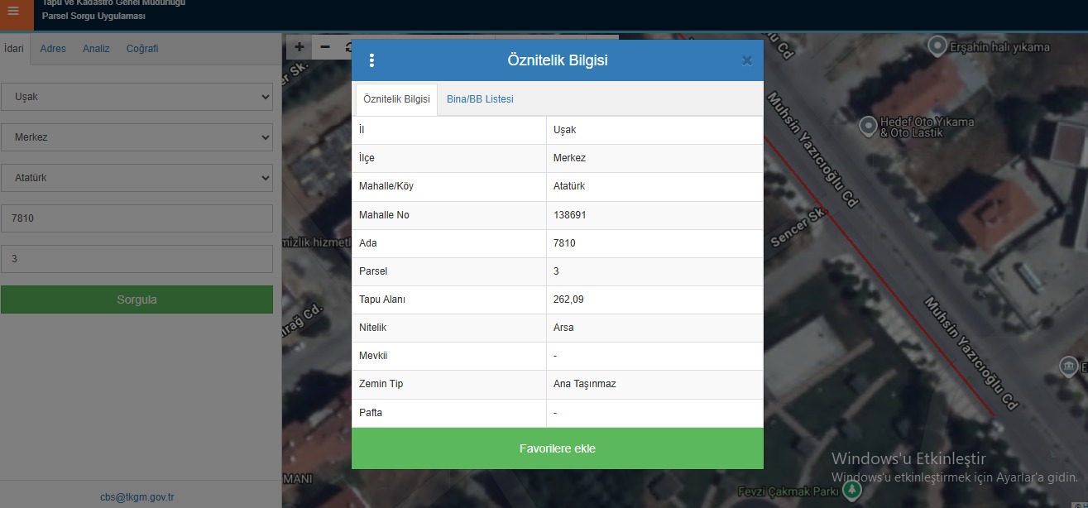The height and width of the screenshot is (508, 1088).
Task: Zoom out the map with minus button
Action: click(325, 47)
